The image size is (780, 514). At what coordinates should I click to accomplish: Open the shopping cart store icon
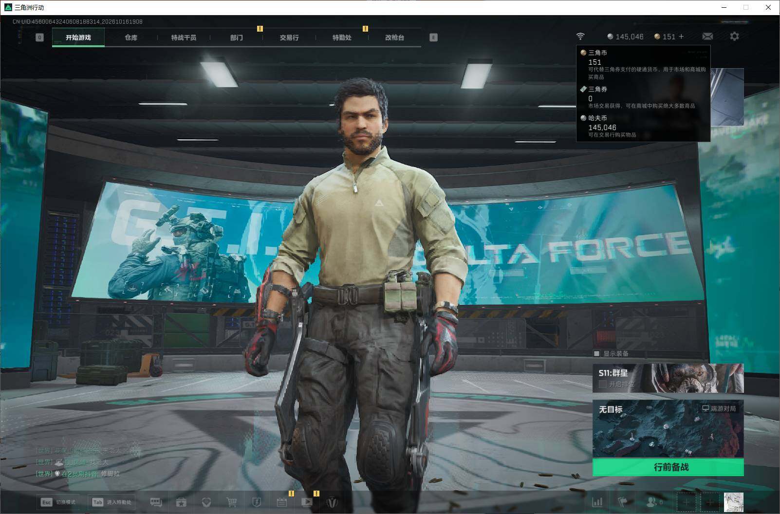click(232, 502)
